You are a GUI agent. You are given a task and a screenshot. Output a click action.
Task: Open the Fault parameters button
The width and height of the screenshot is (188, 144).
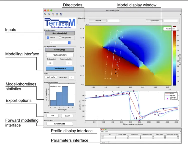[x=60, y=55]
